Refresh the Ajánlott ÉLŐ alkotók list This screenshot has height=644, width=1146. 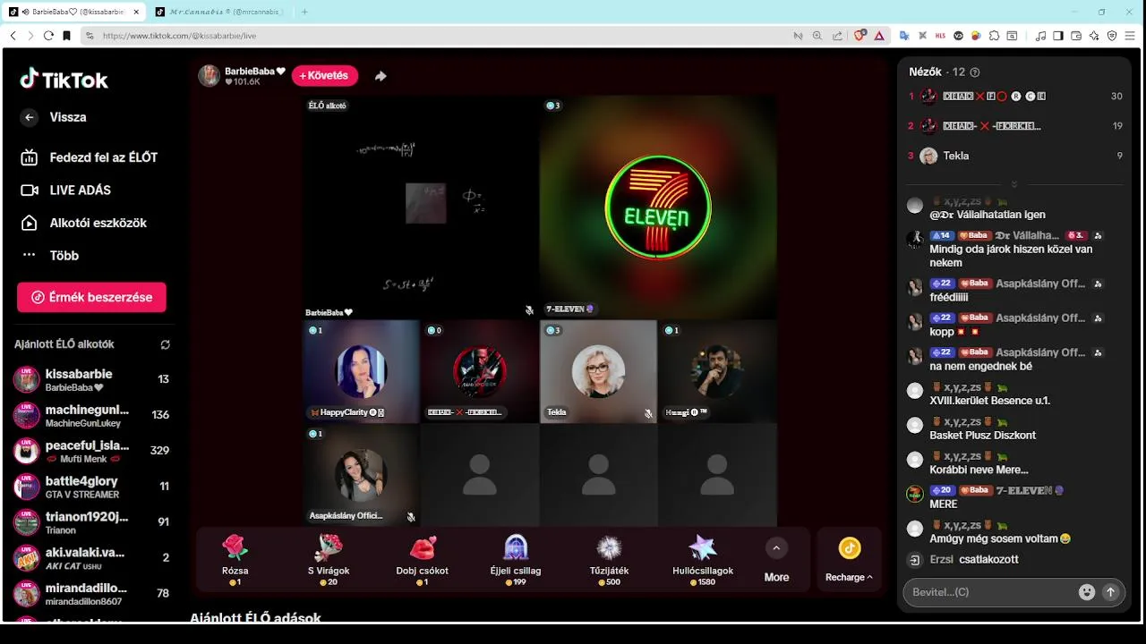(165, 344)
